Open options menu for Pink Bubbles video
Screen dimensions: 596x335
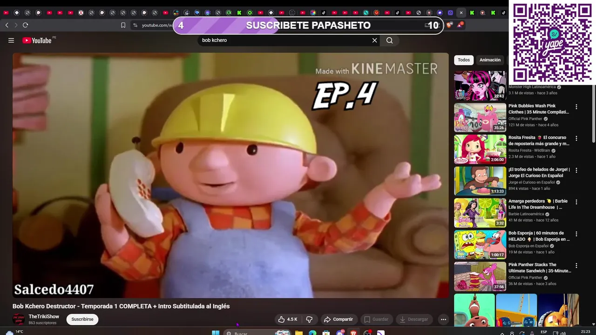576,107
